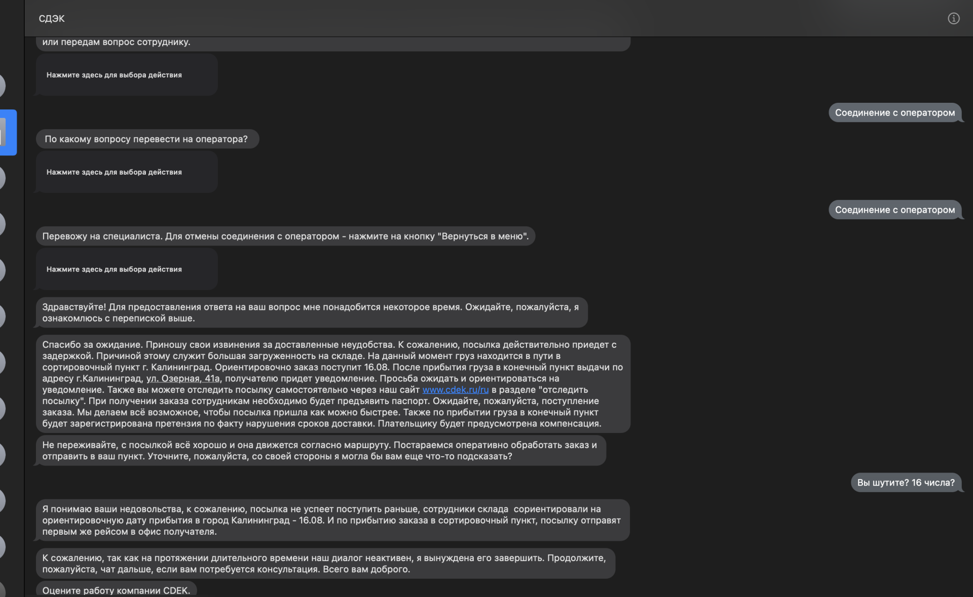The width and height of the screenshot is (973, 597).
Task: Click action button under 'или передам вопрос сотруднику'
Action: click(127, 75)
